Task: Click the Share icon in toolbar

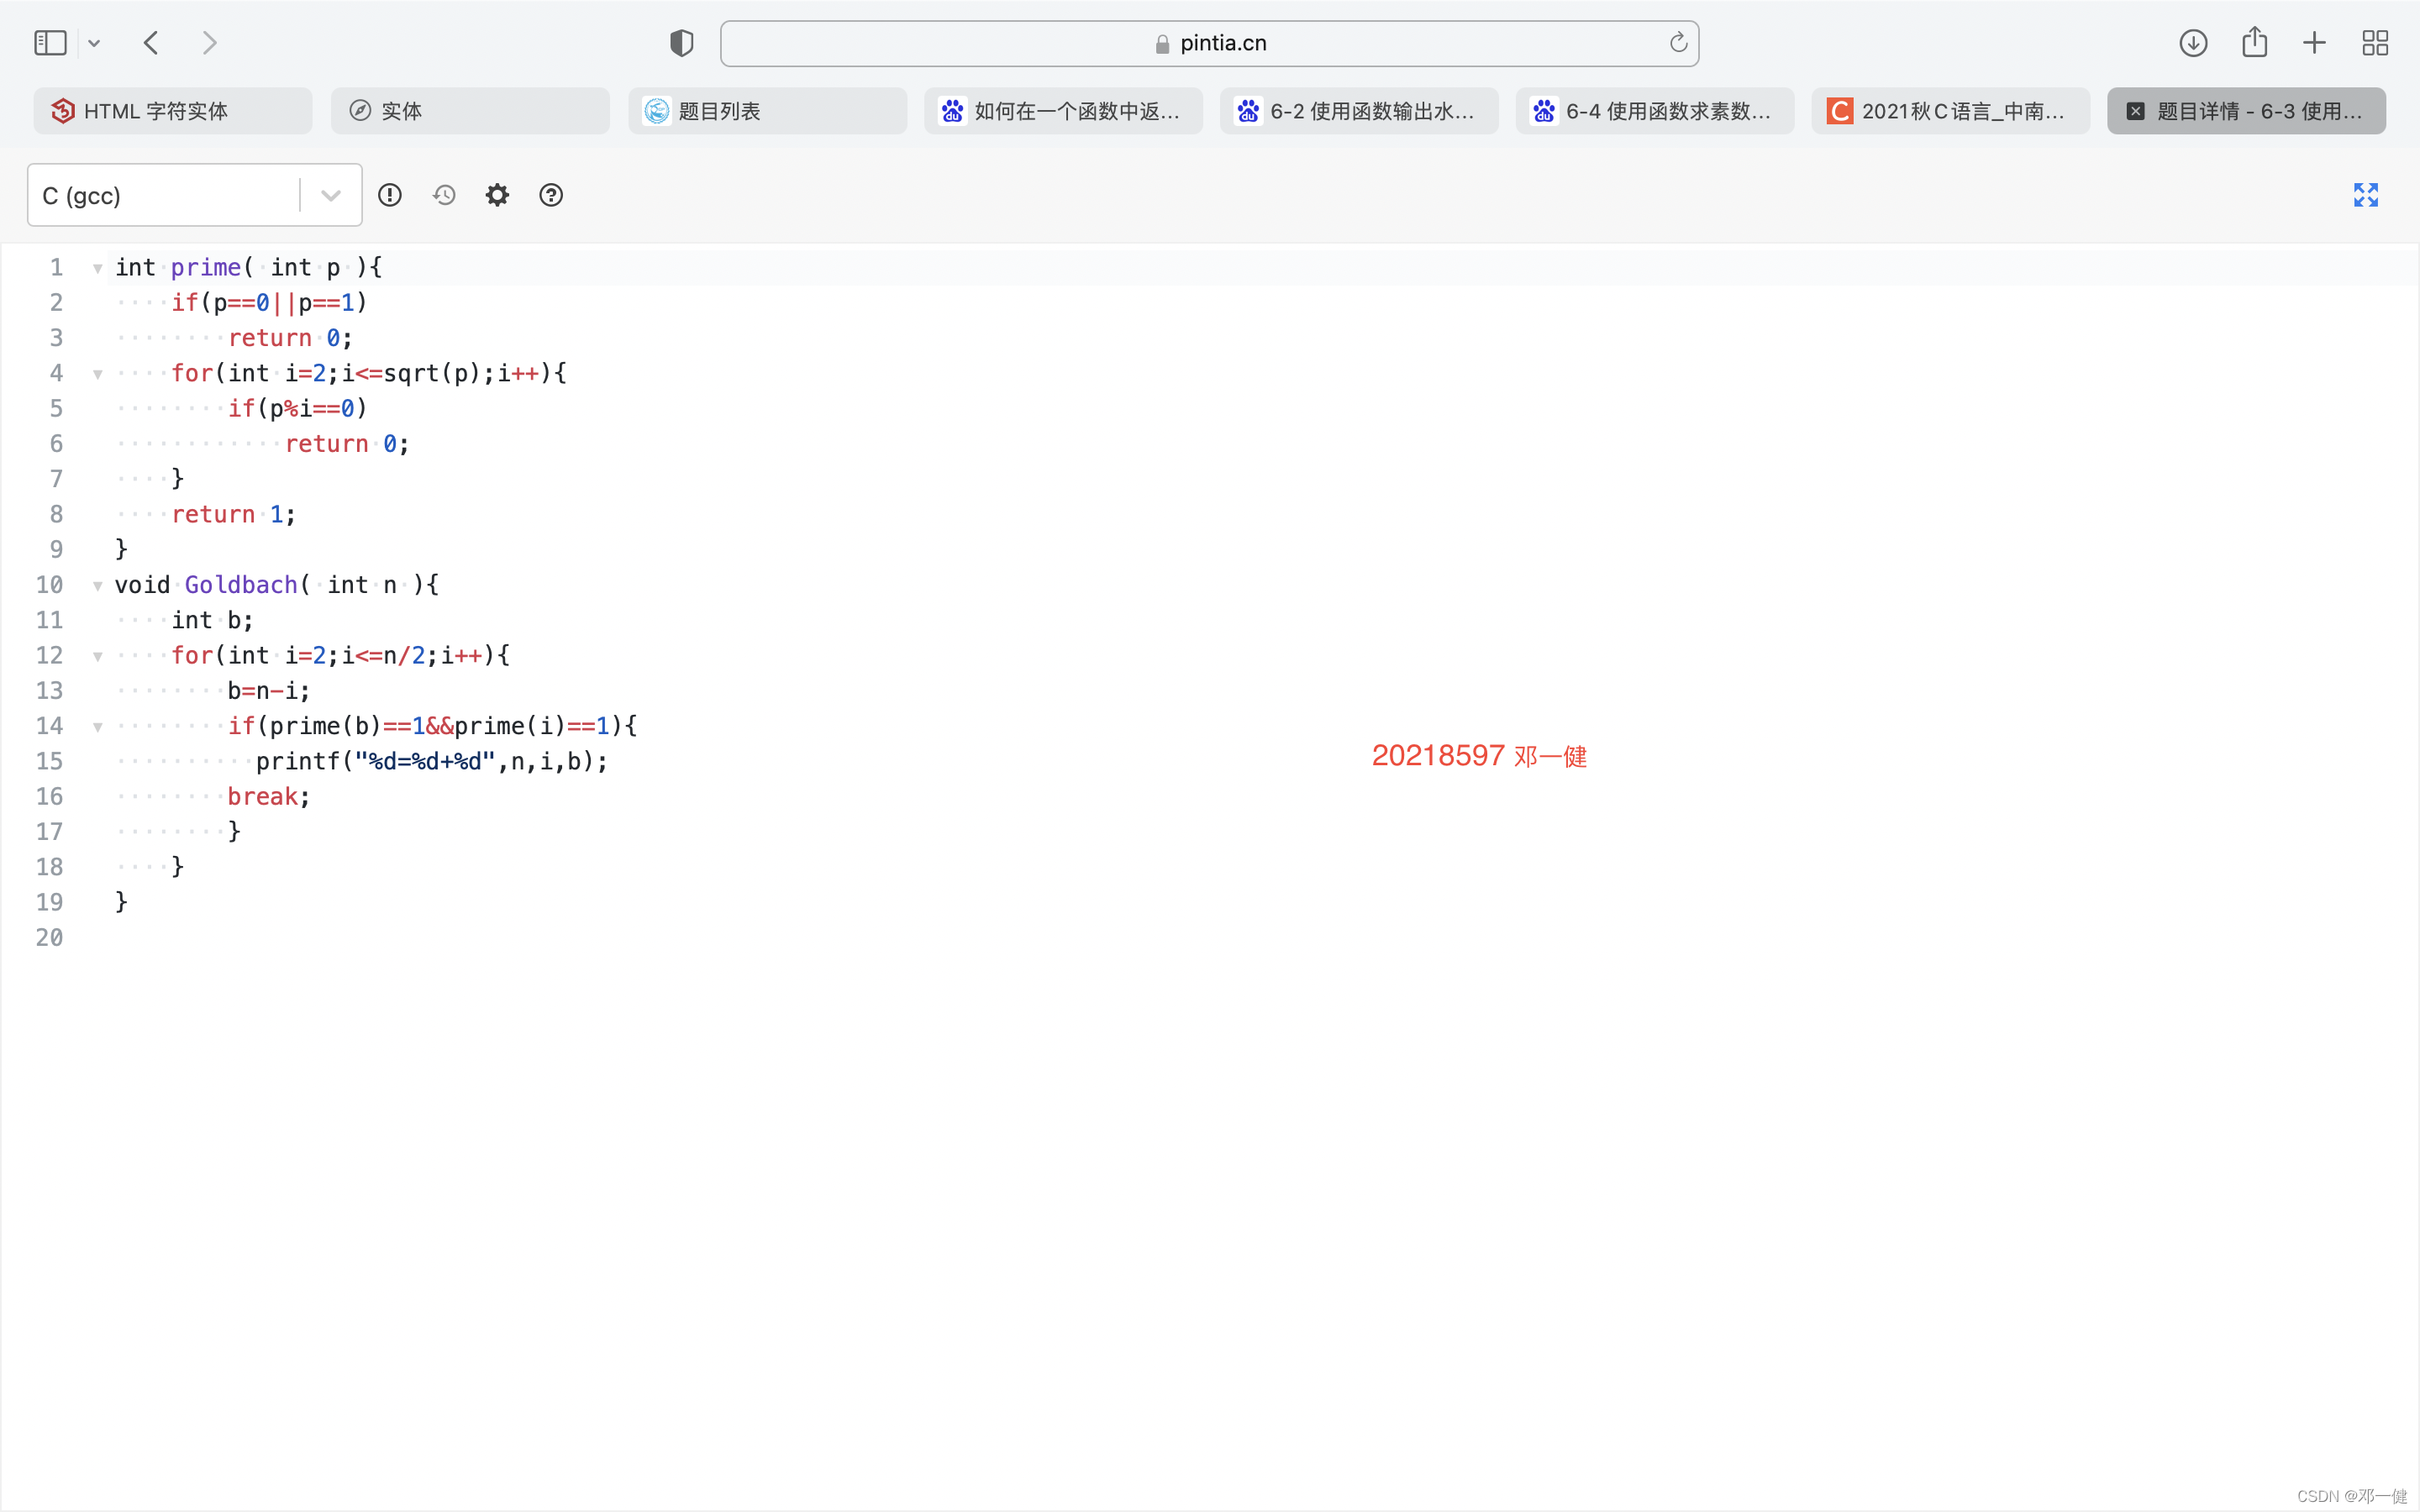Action: click(2254, 43)
